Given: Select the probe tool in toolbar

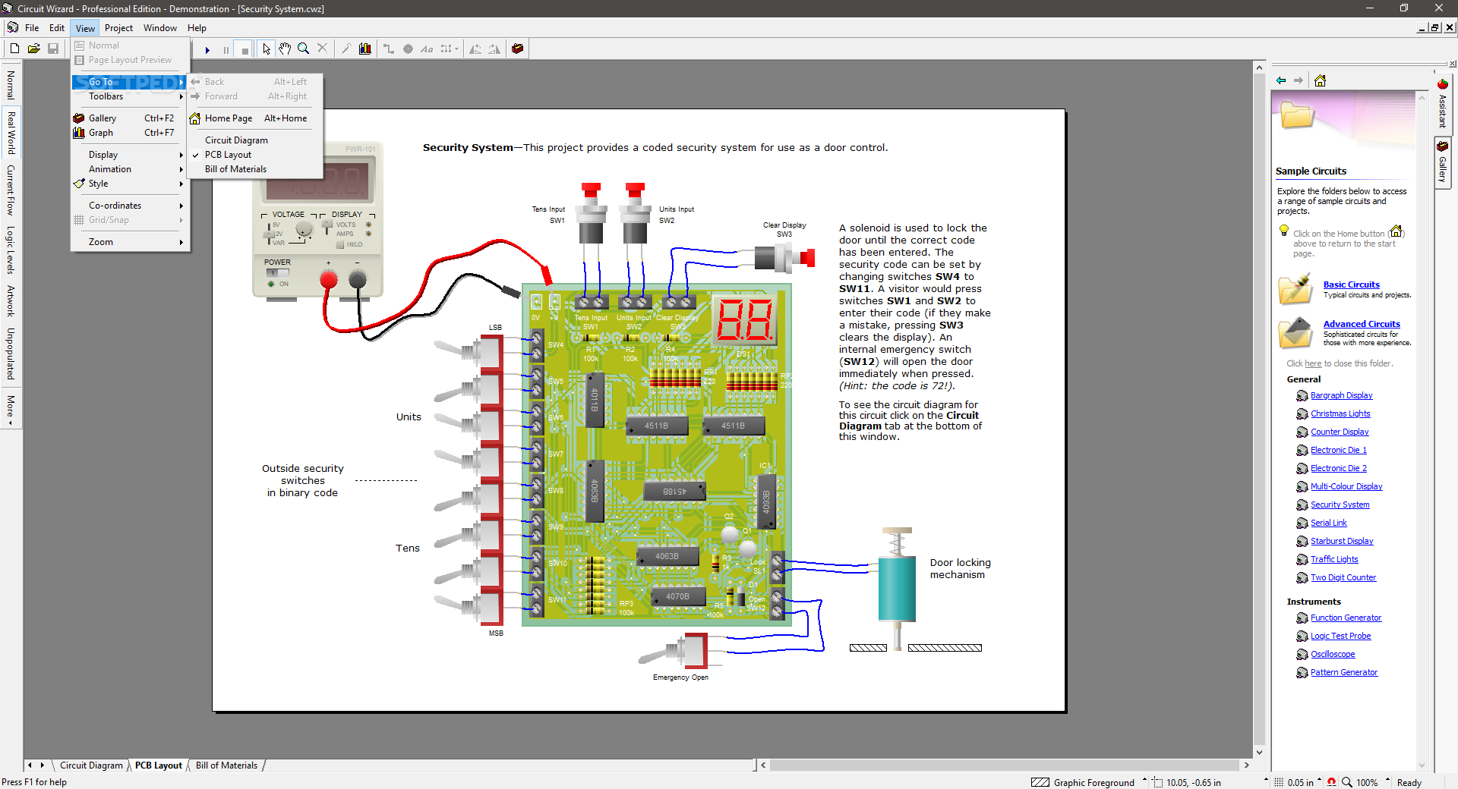Looking at the screenshot, I should pos(346,49).
